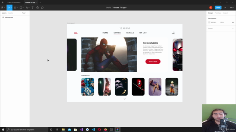236x132 pixels.
Task: Open the Move tool options dropdown arrow
Action: click(x=11, y=8)
